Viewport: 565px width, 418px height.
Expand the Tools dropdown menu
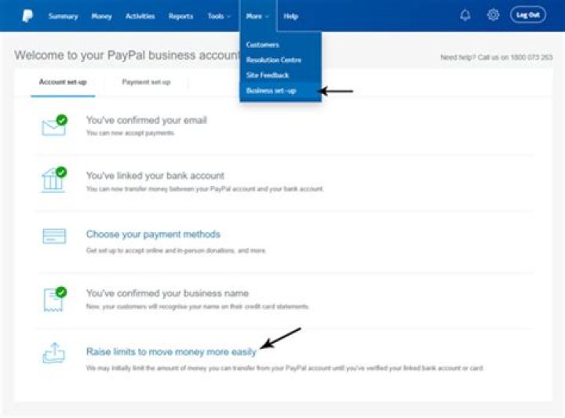pyautogui.click(x=219, y=16)
